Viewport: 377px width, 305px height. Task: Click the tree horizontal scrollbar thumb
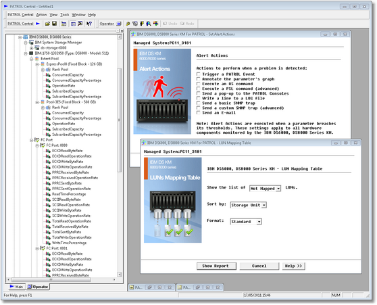51,280
